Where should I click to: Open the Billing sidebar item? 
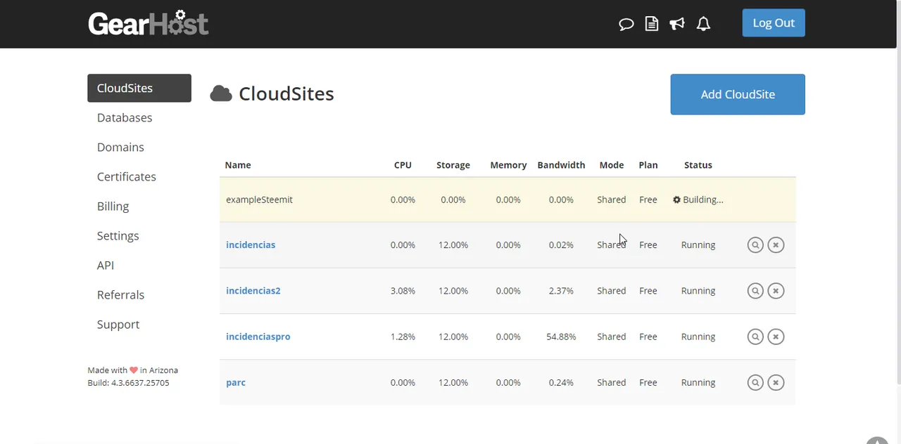(x=113, y=206)
